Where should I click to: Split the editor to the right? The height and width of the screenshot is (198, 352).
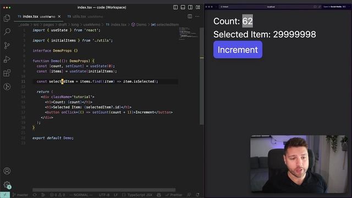190,16
